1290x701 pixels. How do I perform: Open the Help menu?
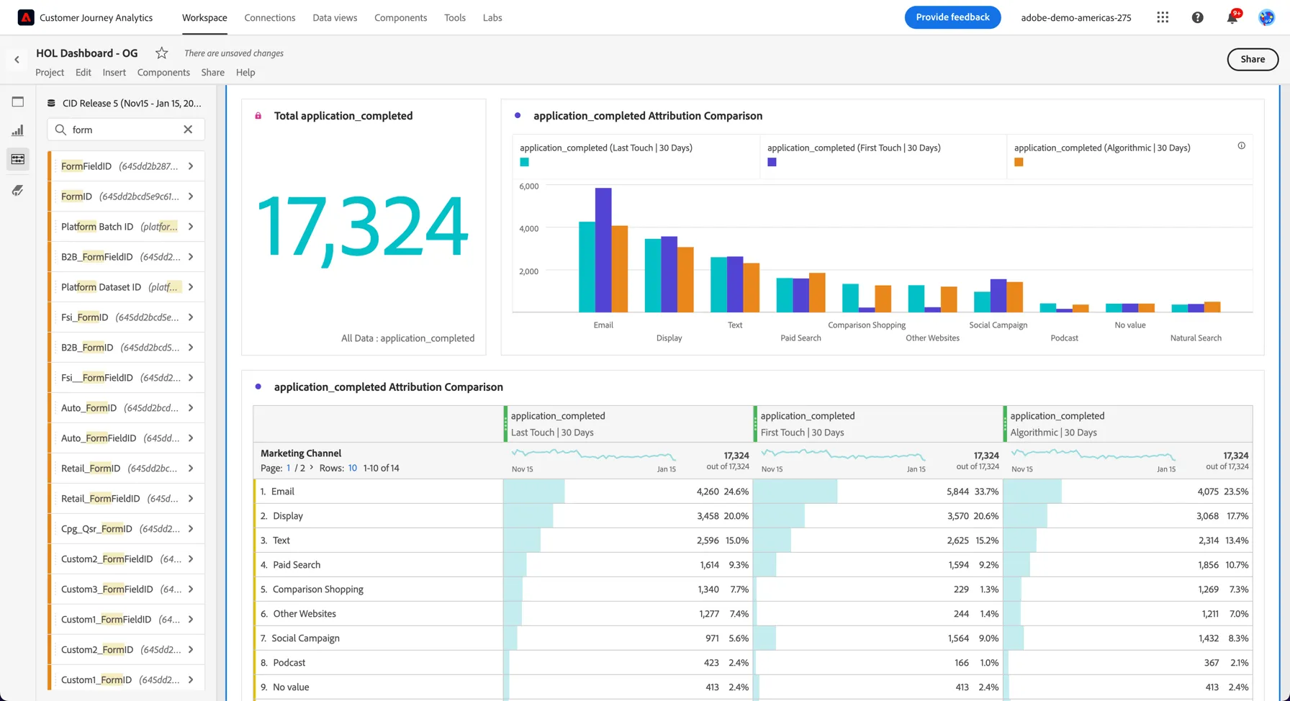coord(245,72)
